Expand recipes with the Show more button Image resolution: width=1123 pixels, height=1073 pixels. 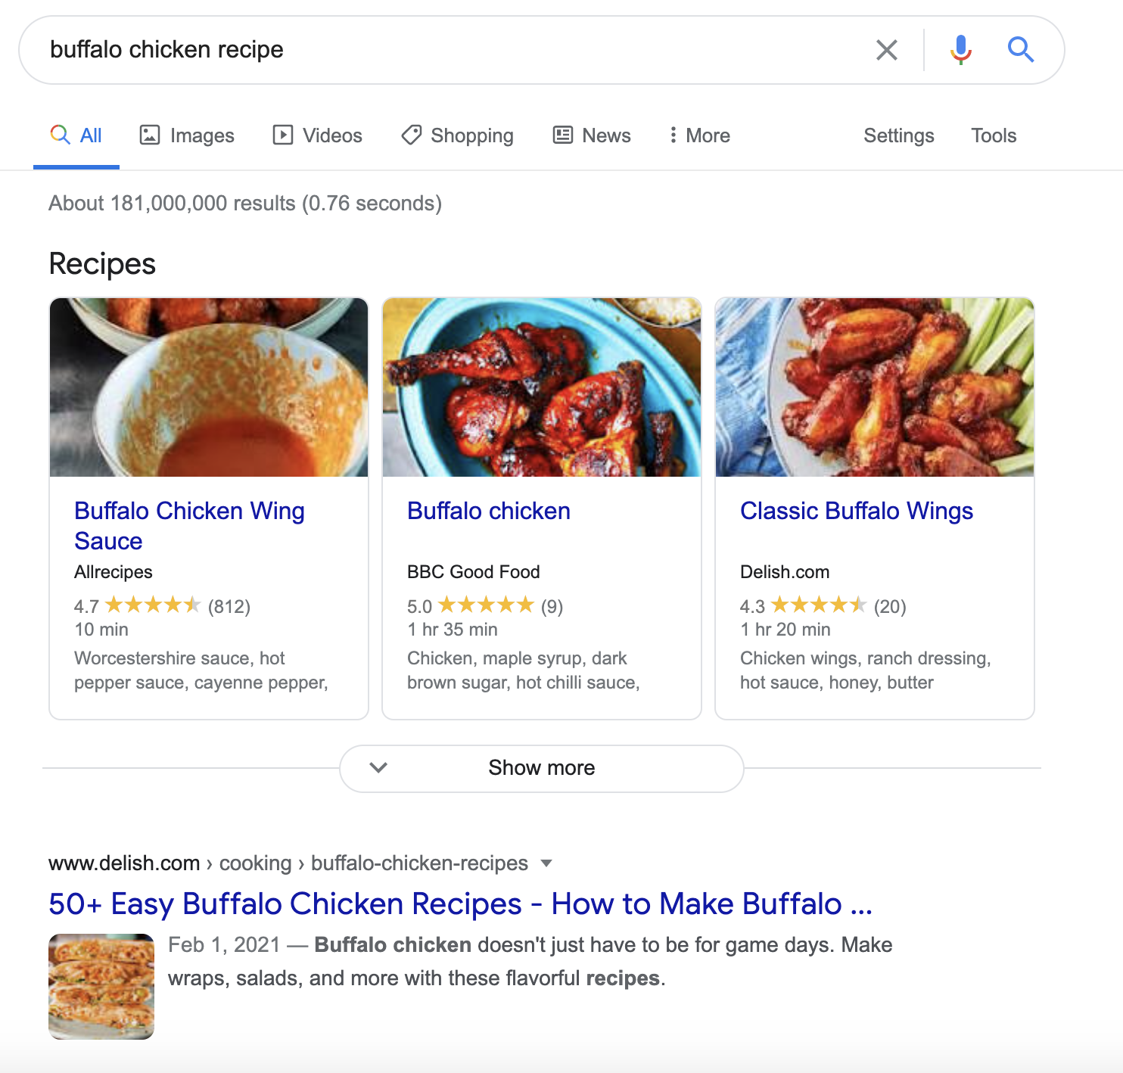pyautogui.click(x=542, y=768)
